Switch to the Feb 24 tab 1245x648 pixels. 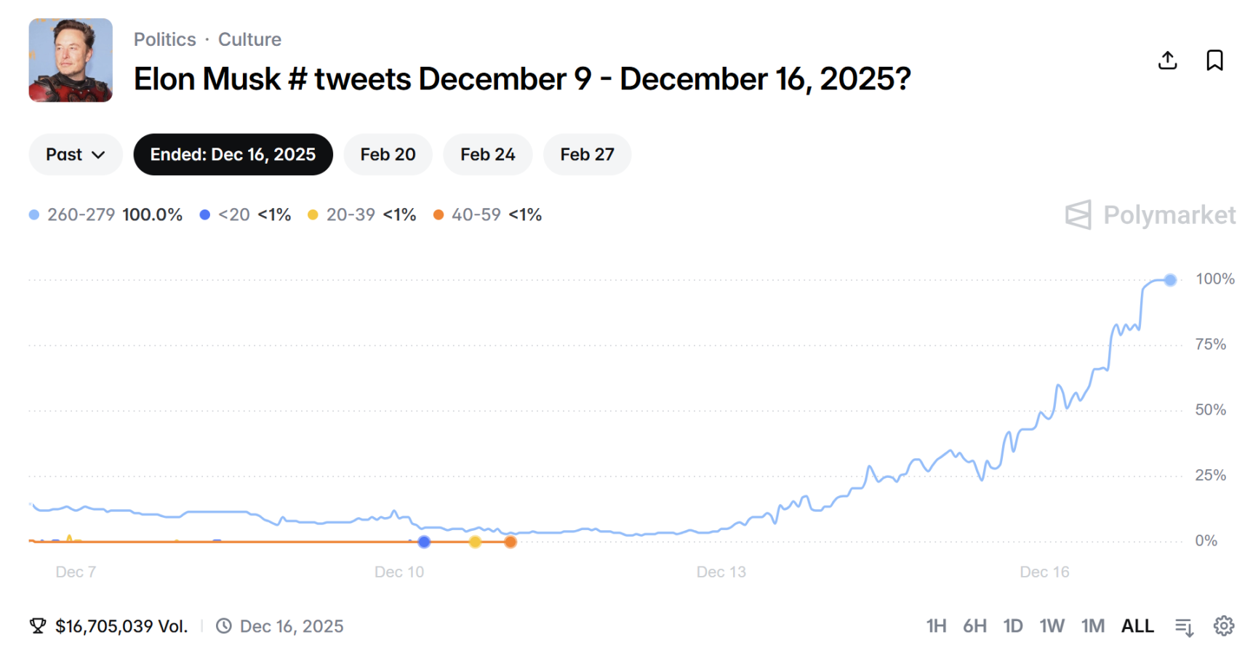[x=487, y=154]
